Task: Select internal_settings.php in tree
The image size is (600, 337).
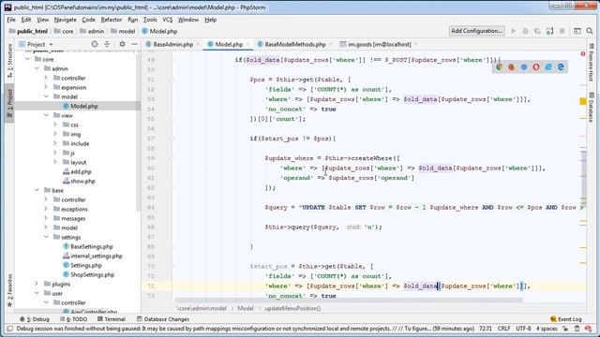Action: (97, 256)
